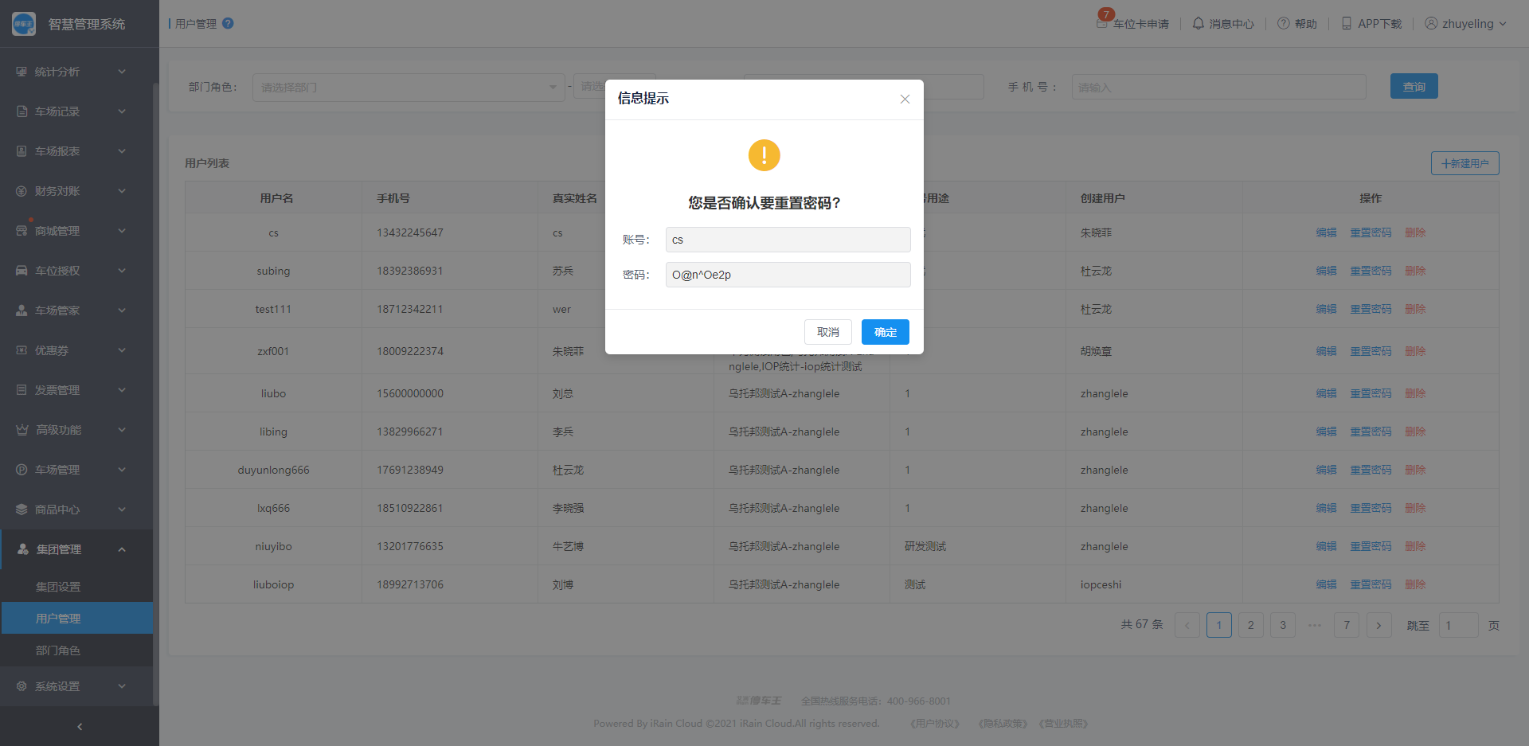Click the yellow warning exclamation icon

pyautogui.click(x=764, y=155)
